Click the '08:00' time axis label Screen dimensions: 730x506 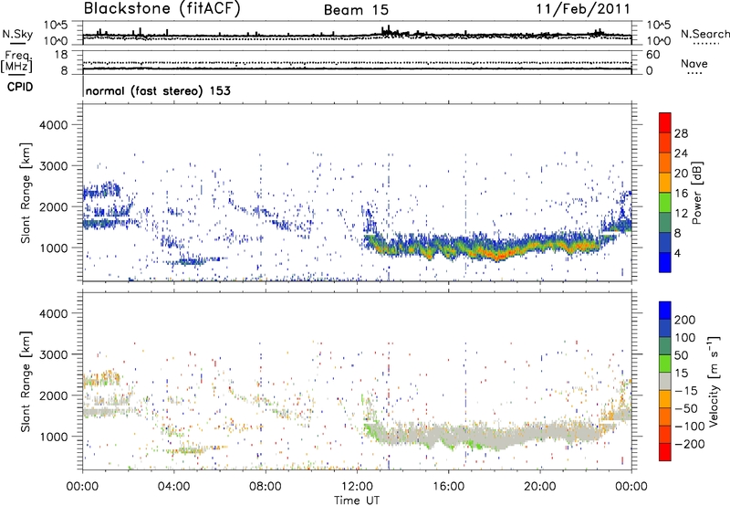(x=266, y=487)
